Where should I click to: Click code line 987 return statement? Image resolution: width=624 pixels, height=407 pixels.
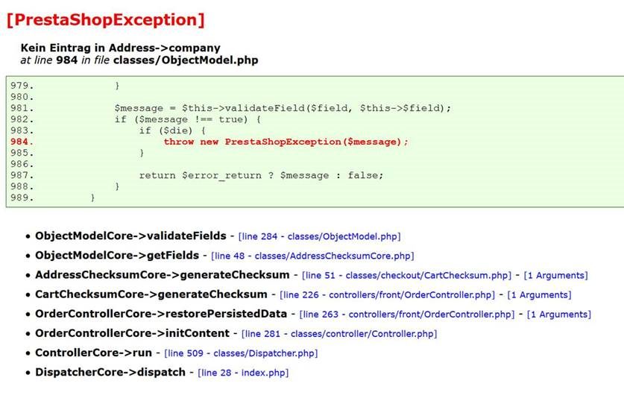261,175
